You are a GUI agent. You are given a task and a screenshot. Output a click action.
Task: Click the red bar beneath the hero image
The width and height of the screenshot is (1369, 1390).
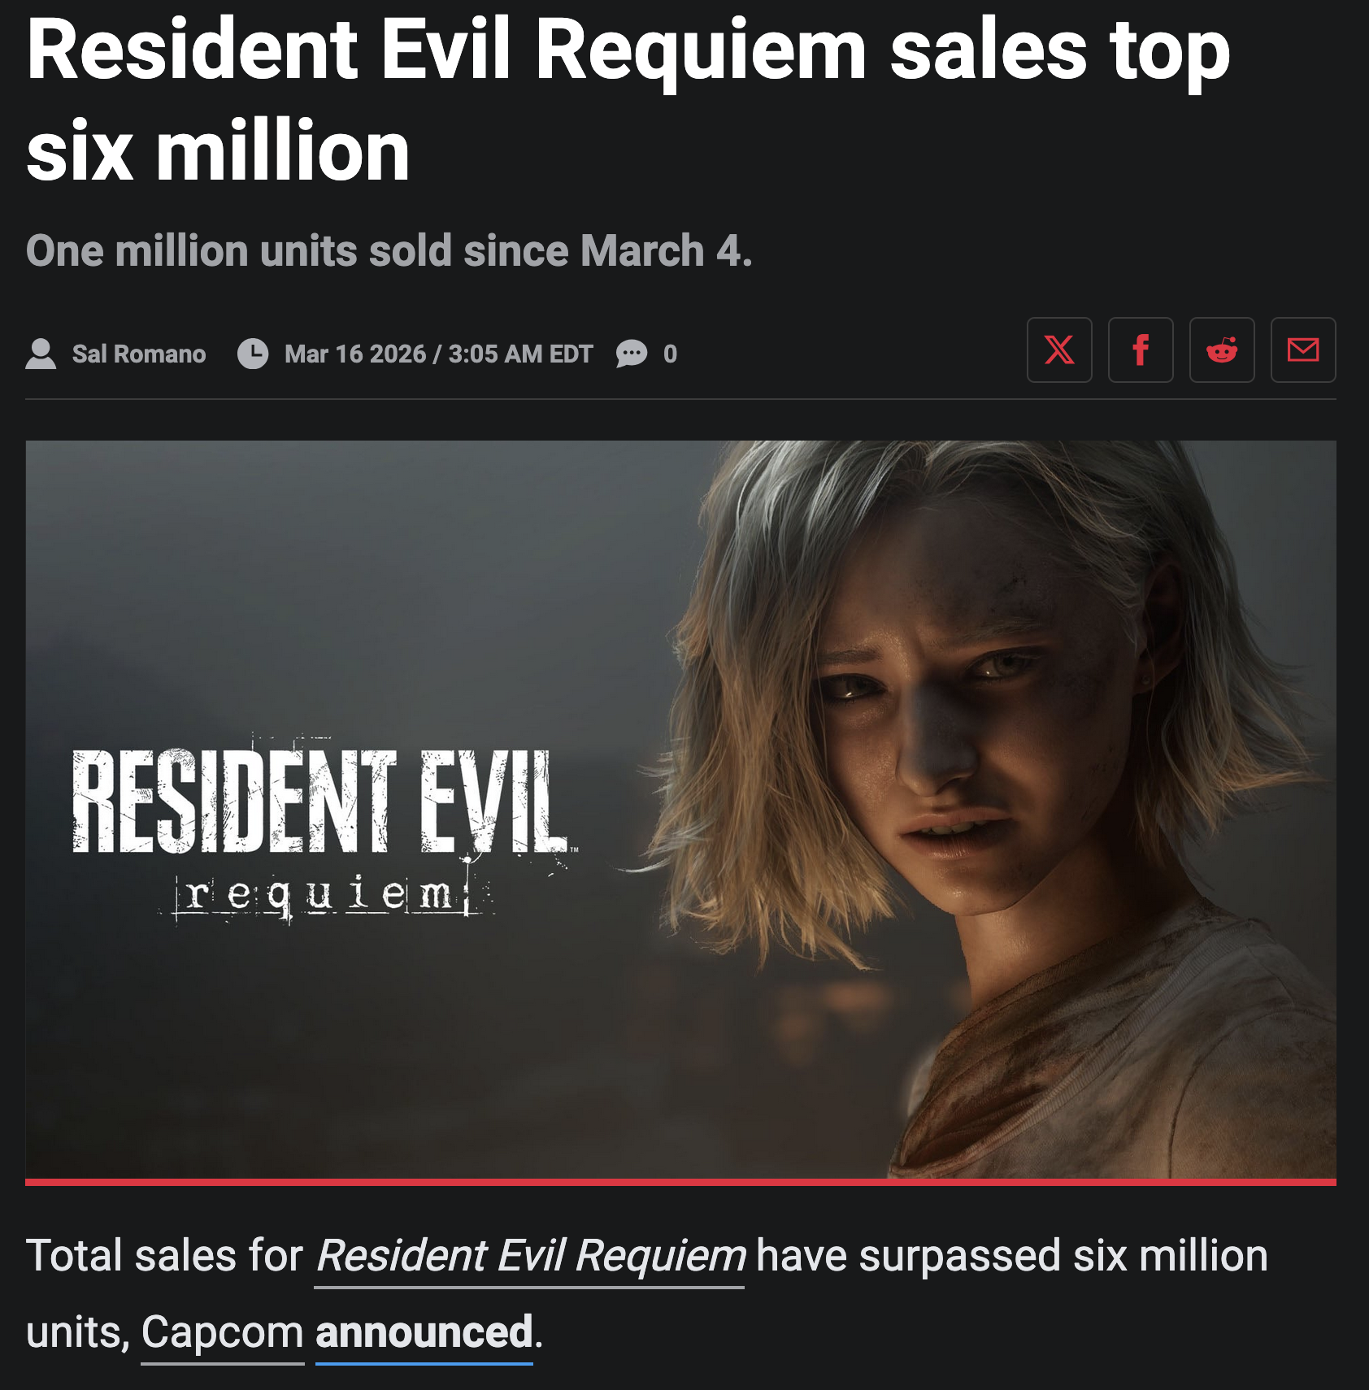(x=680, y=1182)
